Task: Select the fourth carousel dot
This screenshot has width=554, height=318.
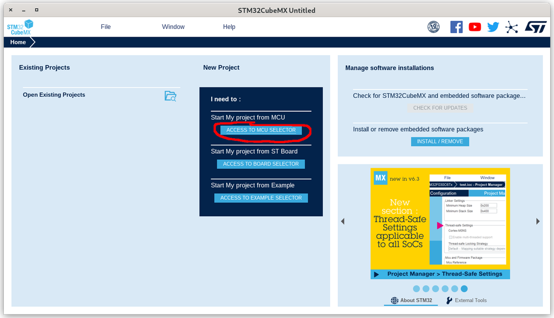Action: point(445,289)
